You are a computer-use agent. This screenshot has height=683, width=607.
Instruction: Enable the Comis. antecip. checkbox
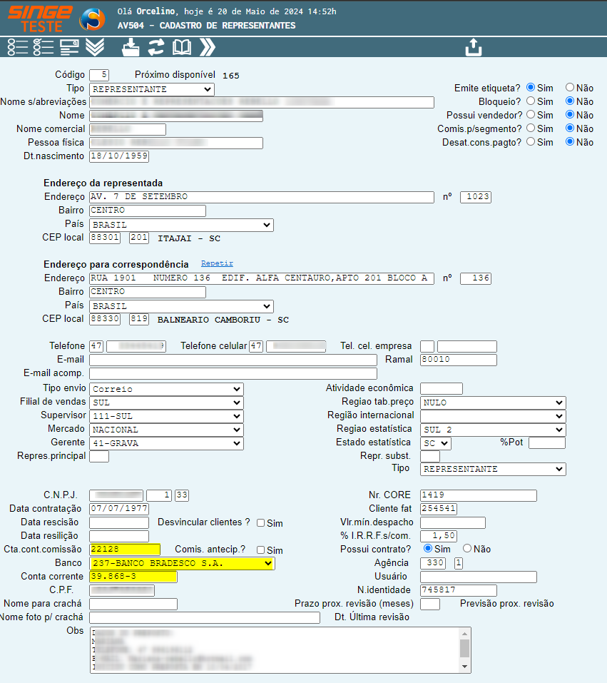pyautogui.click(x=261, y=550)
